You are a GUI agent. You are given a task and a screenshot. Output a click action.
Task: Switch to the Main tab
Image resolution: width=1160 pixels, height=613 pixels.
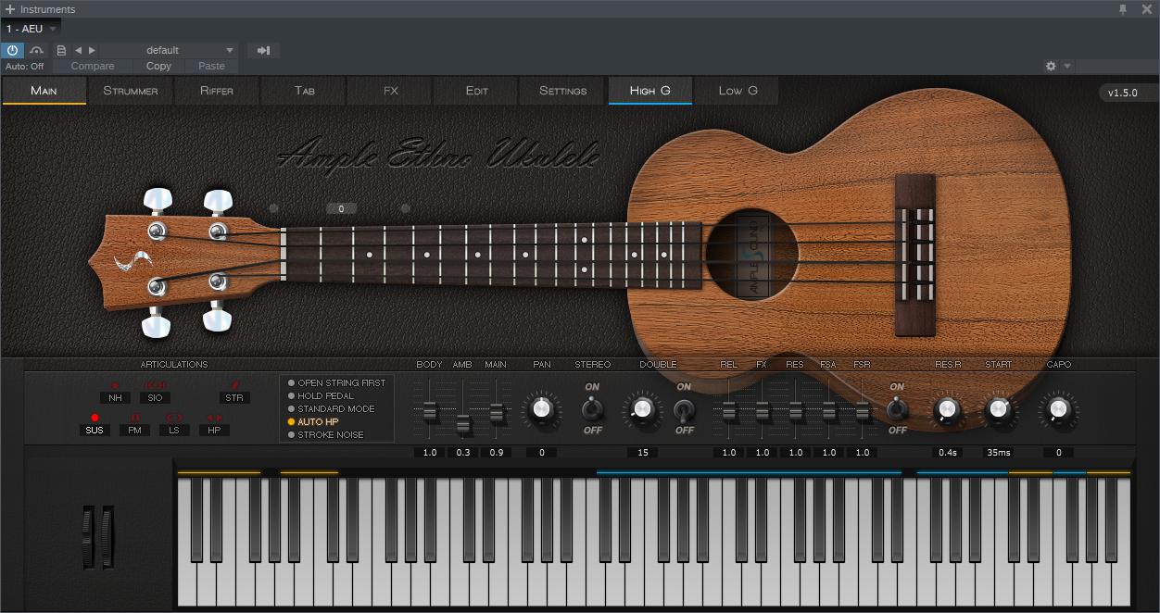point(44,91)
